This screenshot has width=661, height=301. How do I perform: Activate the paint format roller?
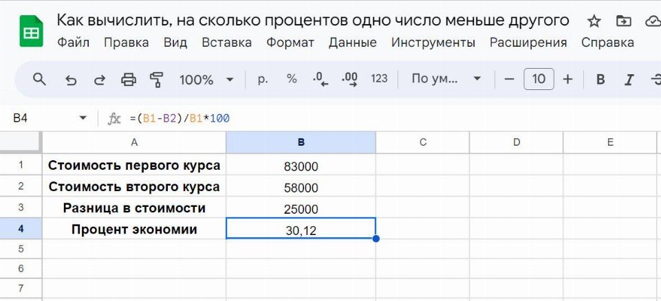(157, 79)
